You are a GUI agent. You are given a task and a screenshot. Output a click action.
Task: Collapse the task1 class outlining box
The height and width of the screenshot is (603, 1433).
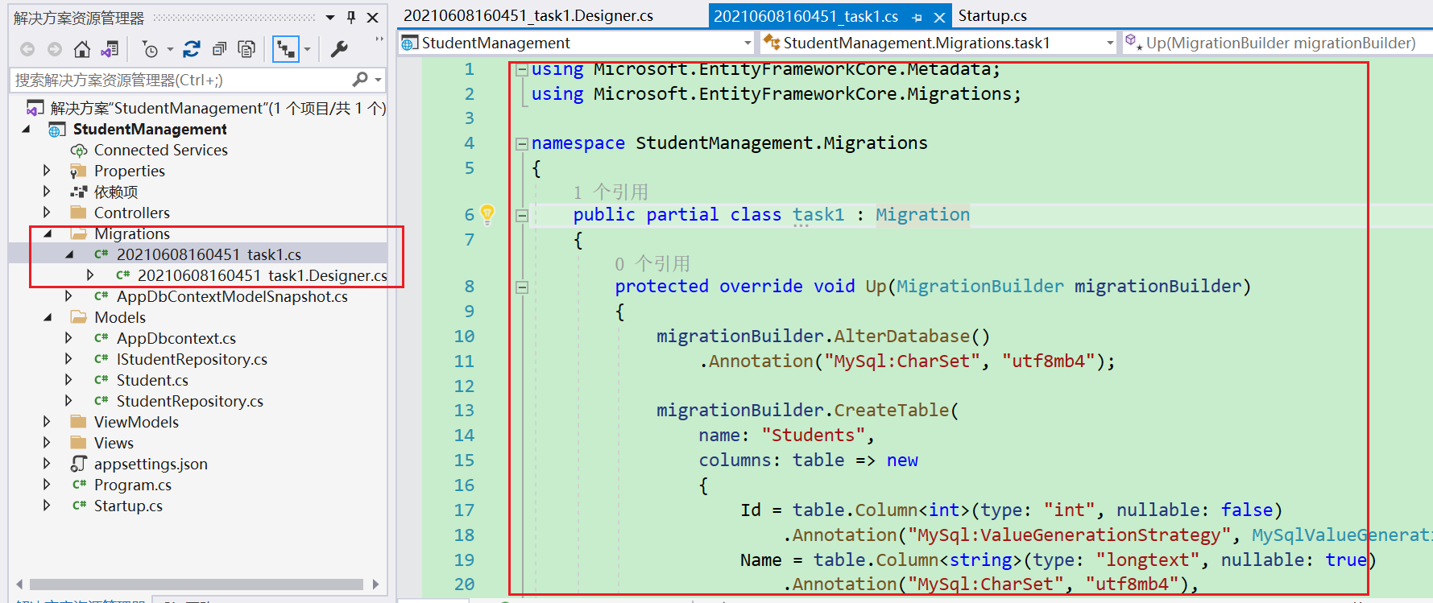(x=522, y=215)
